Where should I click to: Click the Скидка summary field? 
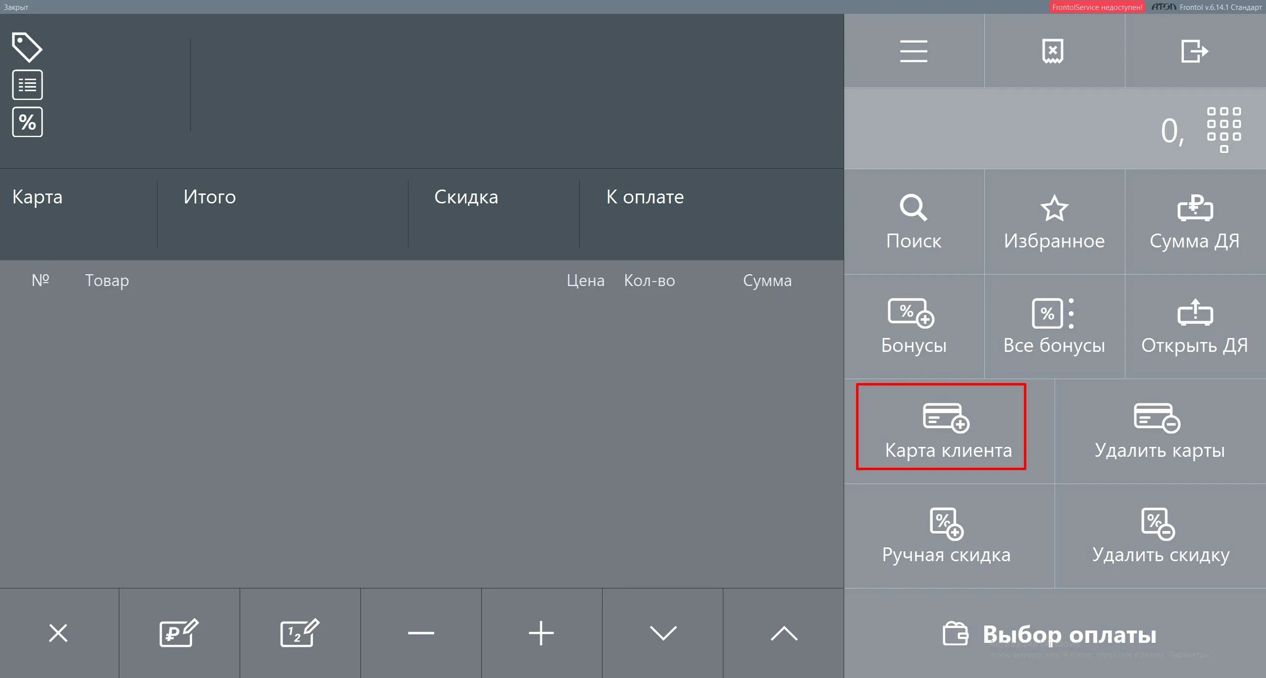pos(494,214)
